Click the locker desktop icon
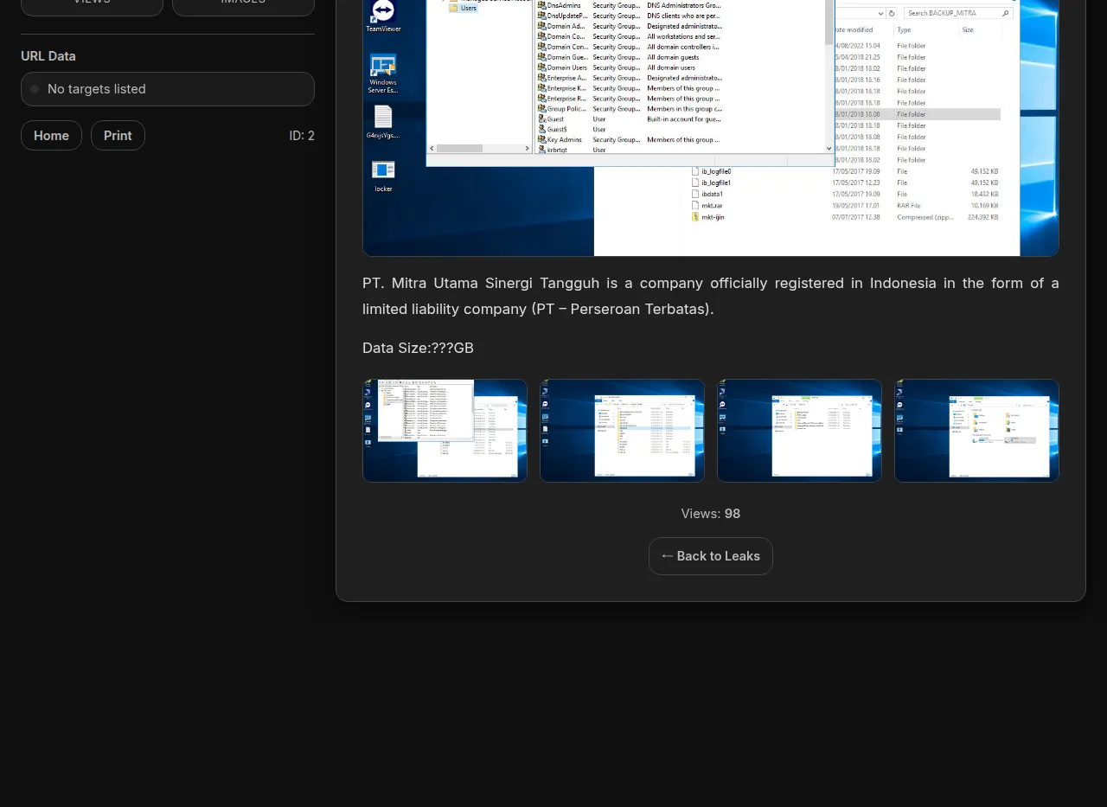 383,170
